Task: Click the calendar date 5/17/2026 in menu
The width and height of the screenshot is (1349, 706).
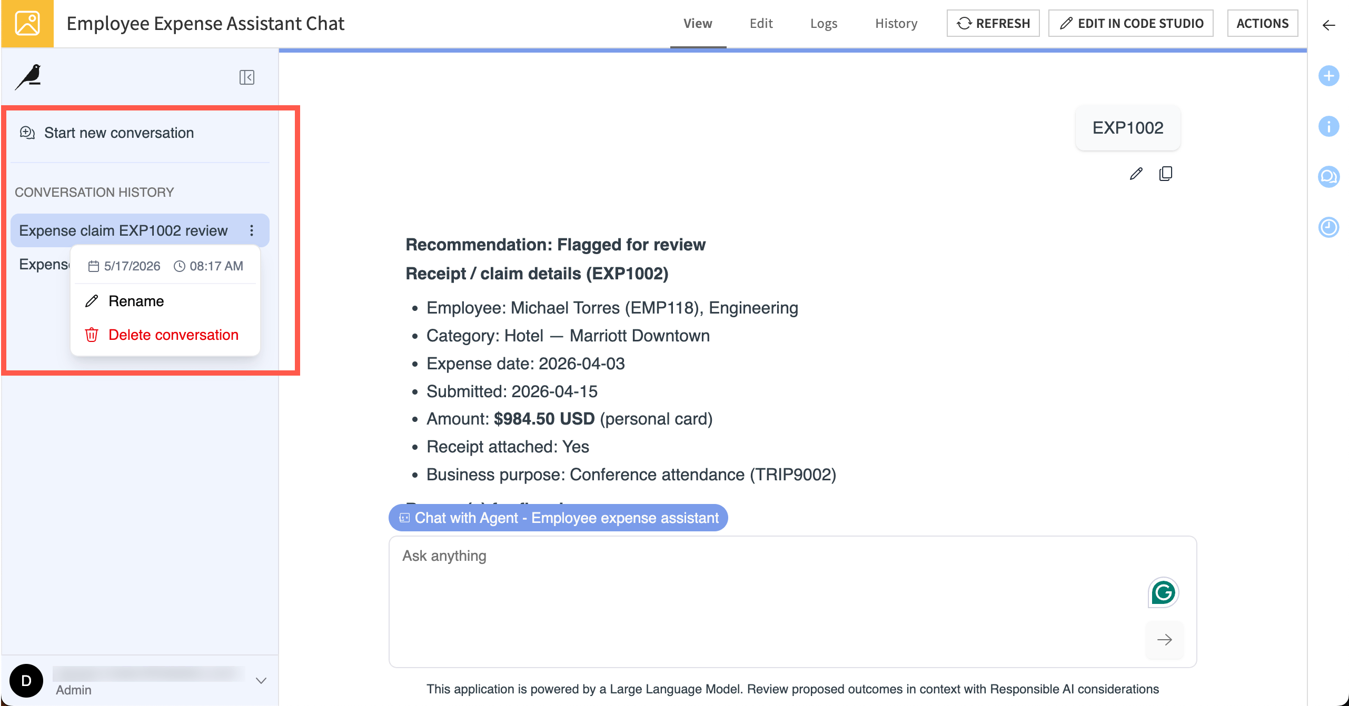Action: click(x=124, y=266)
